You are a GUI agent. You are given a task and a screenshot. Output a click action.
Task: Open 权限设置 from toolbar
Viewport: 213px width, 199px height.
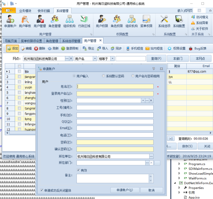[176, 48]
